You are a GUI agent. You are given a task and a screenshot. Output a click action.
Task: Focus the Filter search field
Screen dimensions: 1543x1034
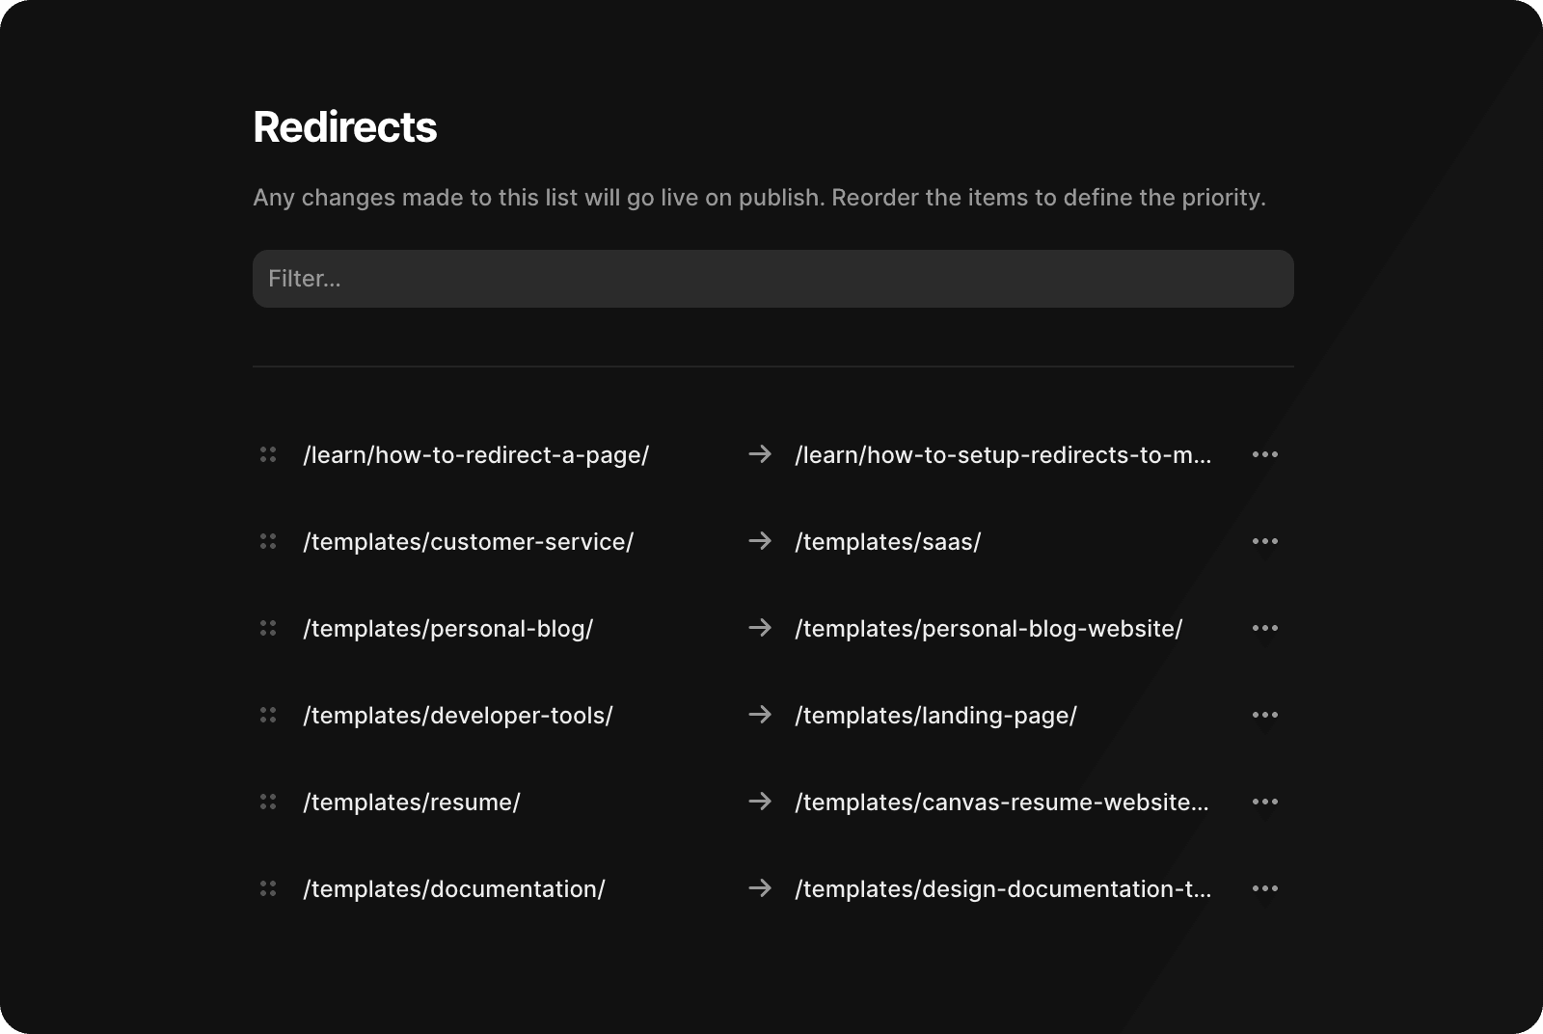(x=772, y=279)
